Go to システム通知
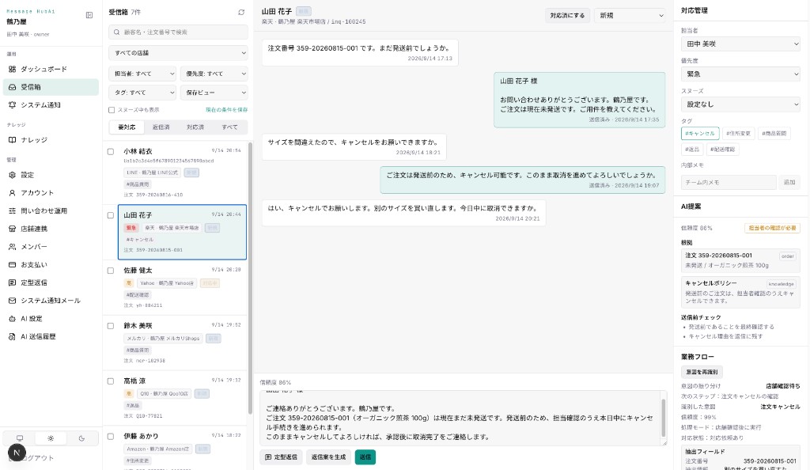The width and height of the screenshot is (810, 470). [x=51, y=105]
